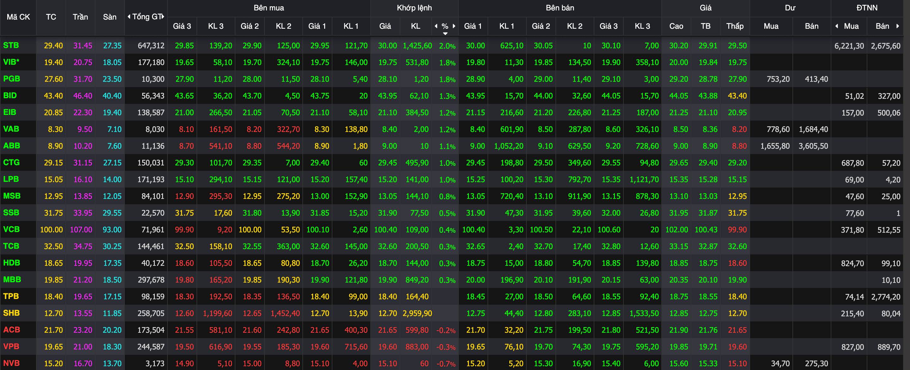The height and width of the screenshot is (370, 910).
Task: Select ABB surplus sell 3,605,50
Action: click(813, 146)
